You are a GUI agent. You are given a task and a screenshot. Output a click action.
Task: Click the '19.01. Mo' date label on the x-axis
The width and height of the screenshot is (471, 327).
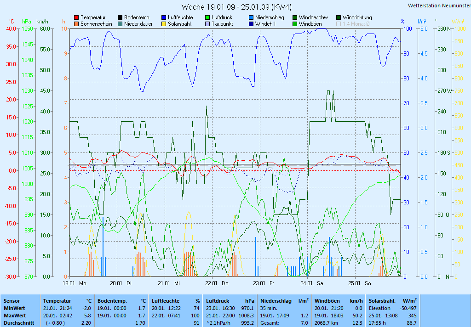[75, 283]
